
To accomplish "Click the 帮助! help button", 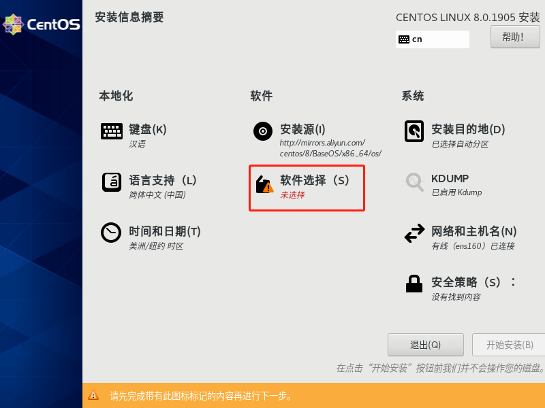I will [515, 37].
